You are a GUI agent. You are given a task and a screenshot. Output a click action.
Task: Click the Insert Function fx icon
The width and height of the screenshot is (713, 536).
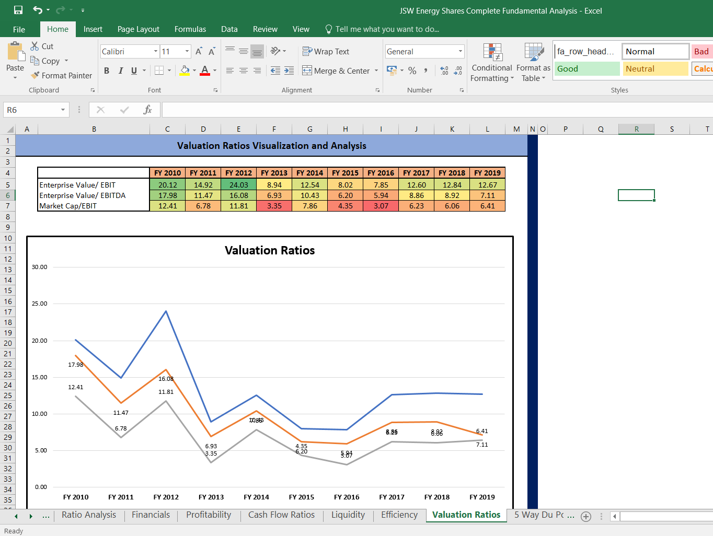pyautogui.click(x=148, y=110)
